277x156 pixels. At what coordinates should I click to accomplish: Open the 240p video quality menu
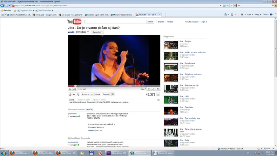pos(143,89)
